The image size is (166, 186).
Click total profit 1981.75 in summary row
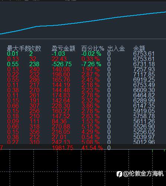(x=63, y=148)
